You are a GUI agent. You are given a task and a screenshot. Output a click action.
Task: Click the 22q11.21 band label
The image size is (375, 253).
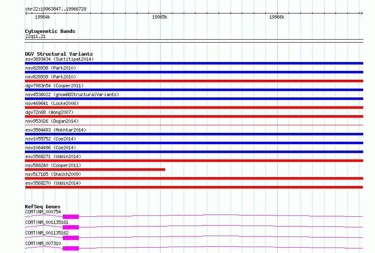(35, 36)
